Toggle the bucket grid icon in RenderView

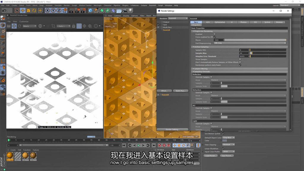coord(79,26)
